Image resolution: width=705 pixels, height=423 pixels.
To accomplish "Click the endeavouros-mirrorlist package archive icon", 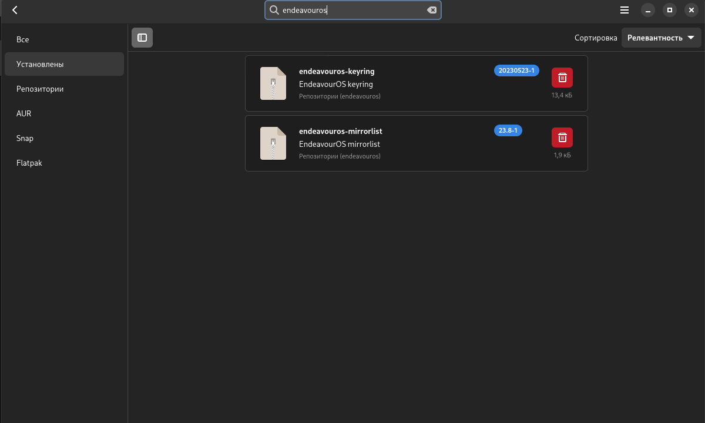I will click(273, 143).
